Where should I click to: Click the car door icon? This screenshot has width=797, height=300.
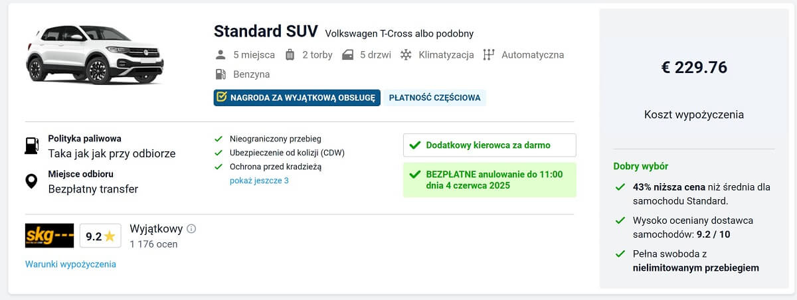click(x=347, y=55)
